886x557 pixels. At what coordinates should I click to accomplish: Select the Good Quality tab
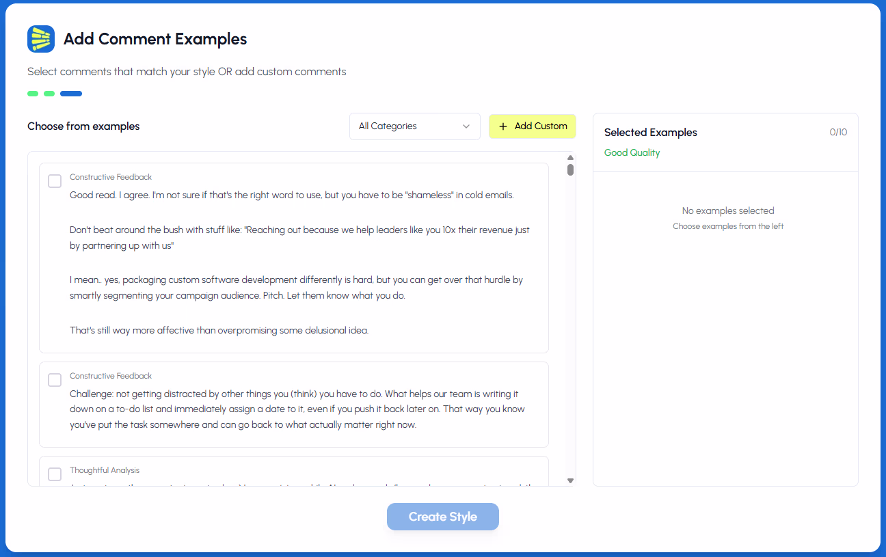632,152
